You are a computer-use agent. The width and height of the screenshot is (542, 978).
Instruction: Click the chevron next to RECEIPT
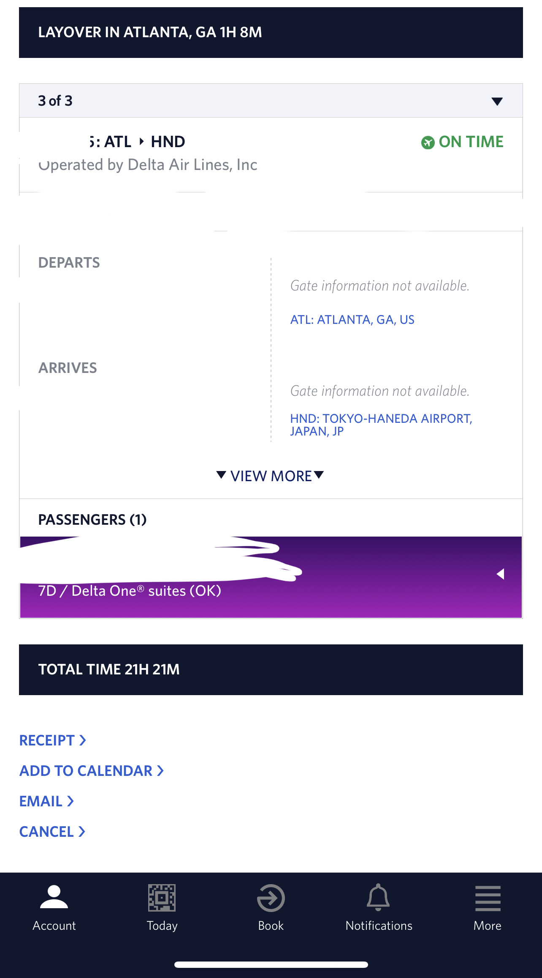83,740
